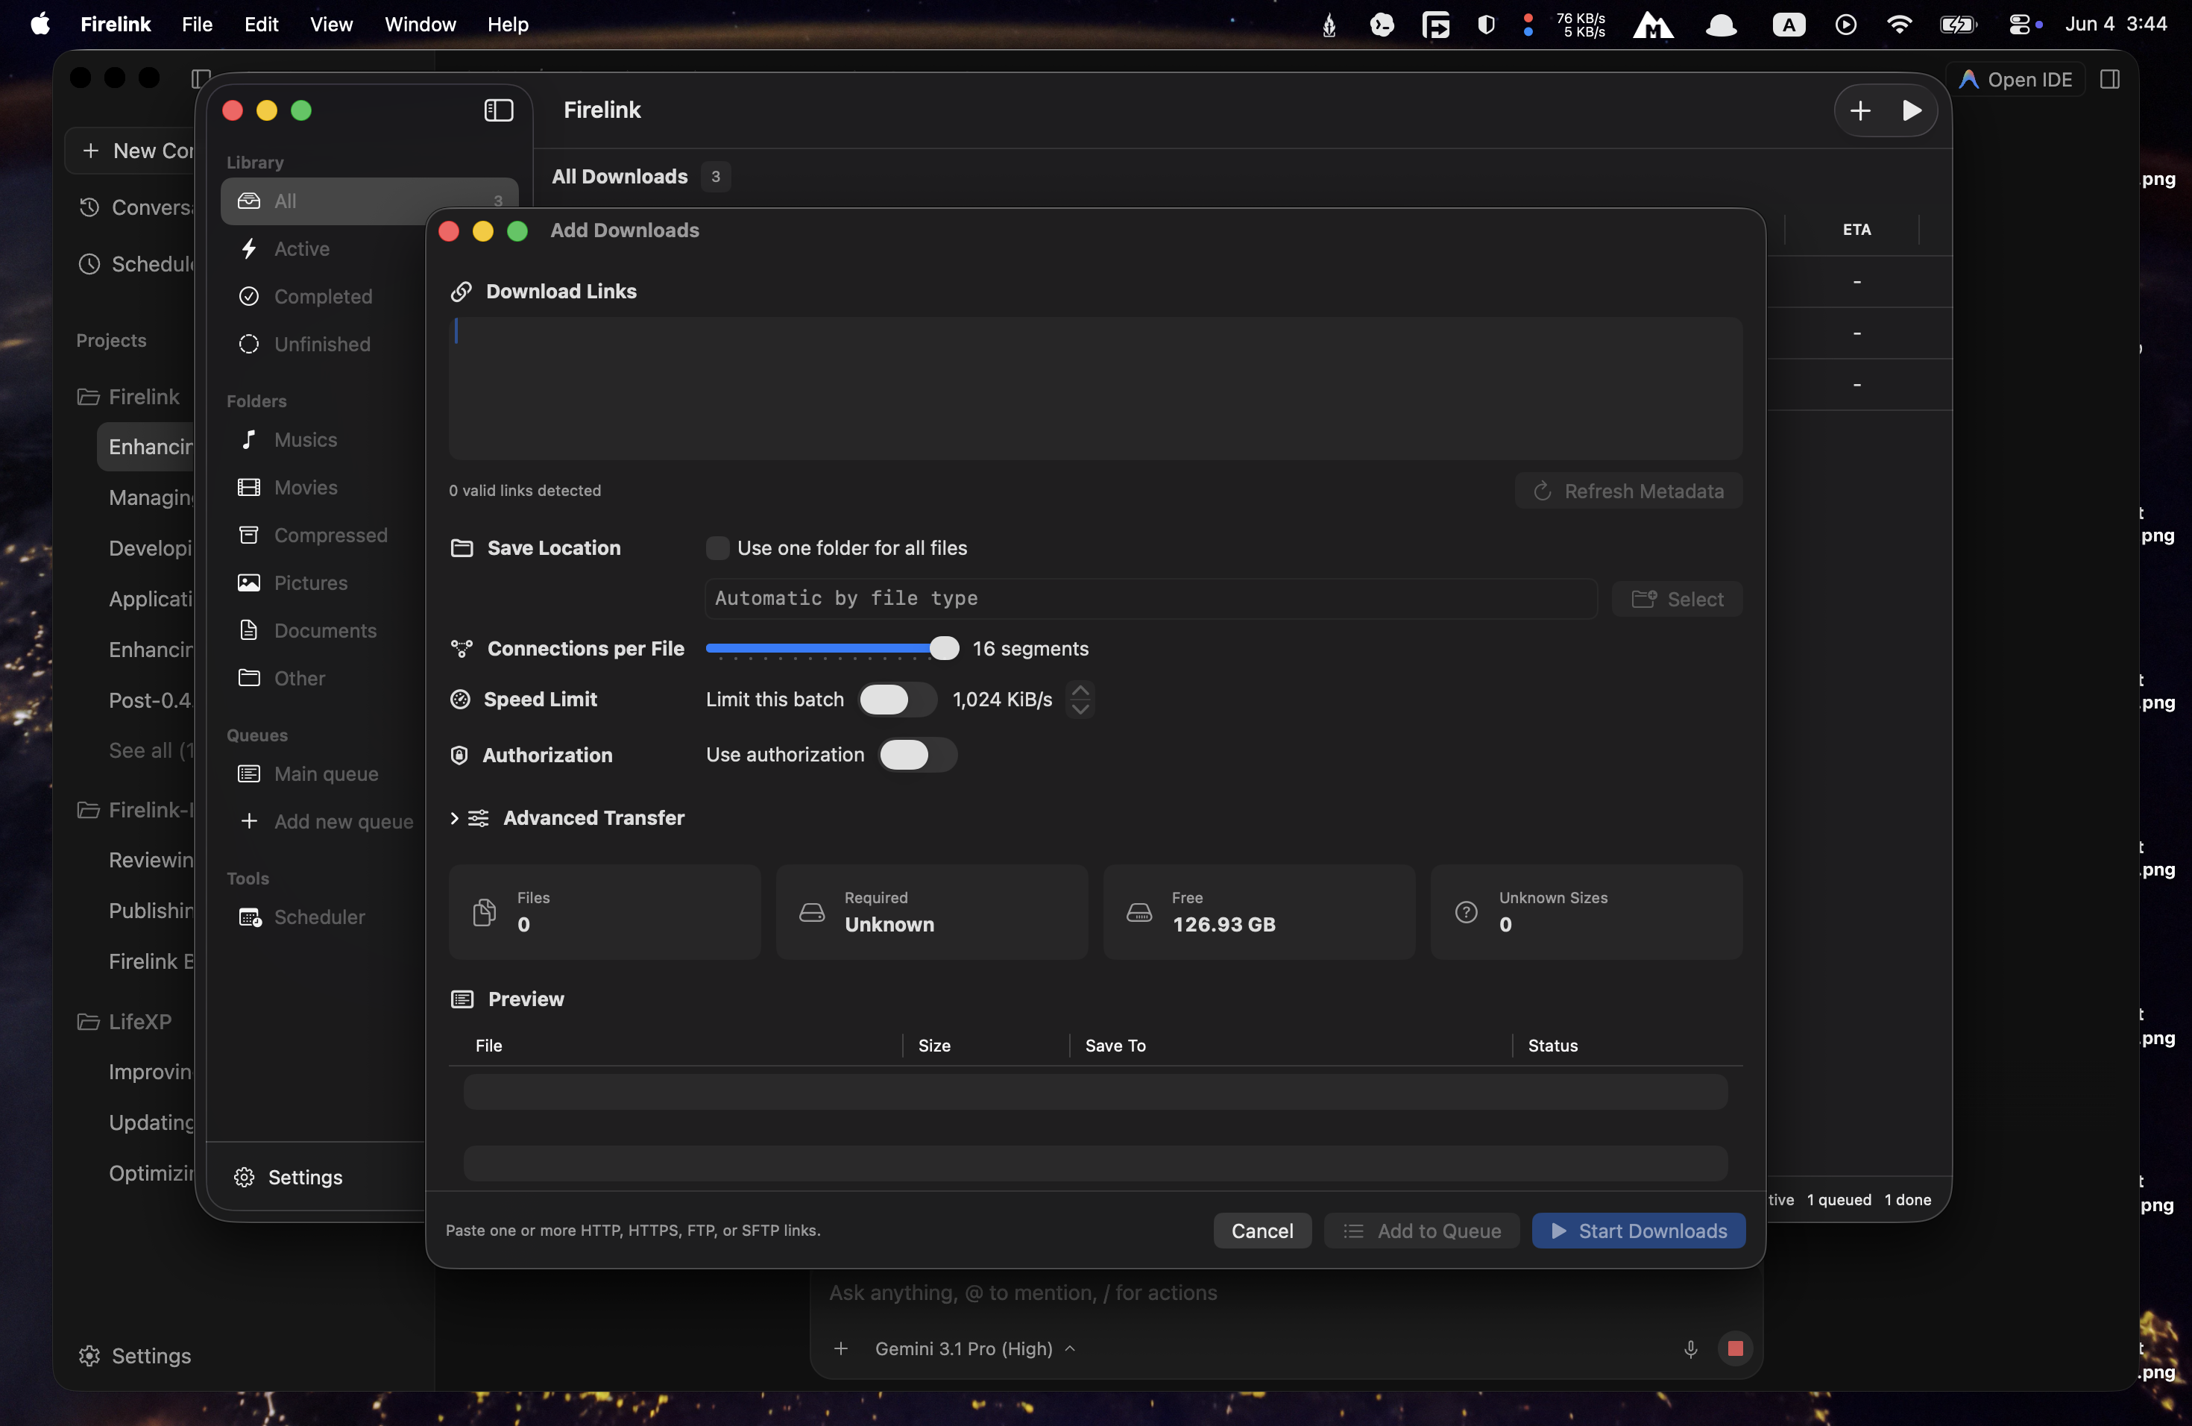Click the red stop button in chat

click(x=1735, y=1348)
